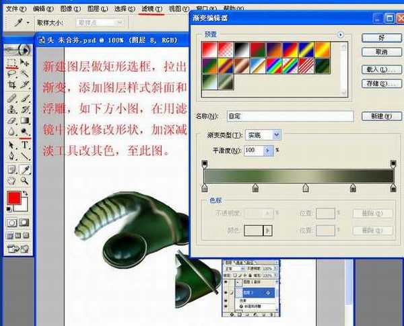This screenshot has width=404, height=326.
Task: Click the red foreground color swatch
Action: pyautogui.click(x=13, y=198)
